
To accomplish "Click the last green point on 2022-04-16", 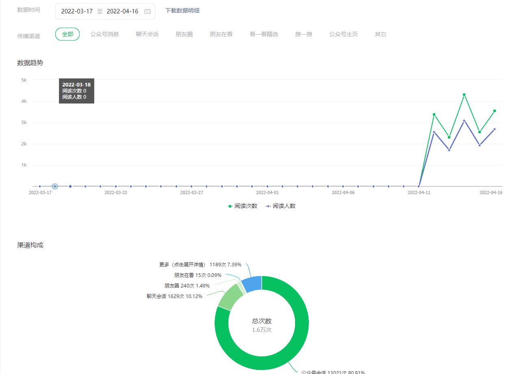I will pos(495,111).
